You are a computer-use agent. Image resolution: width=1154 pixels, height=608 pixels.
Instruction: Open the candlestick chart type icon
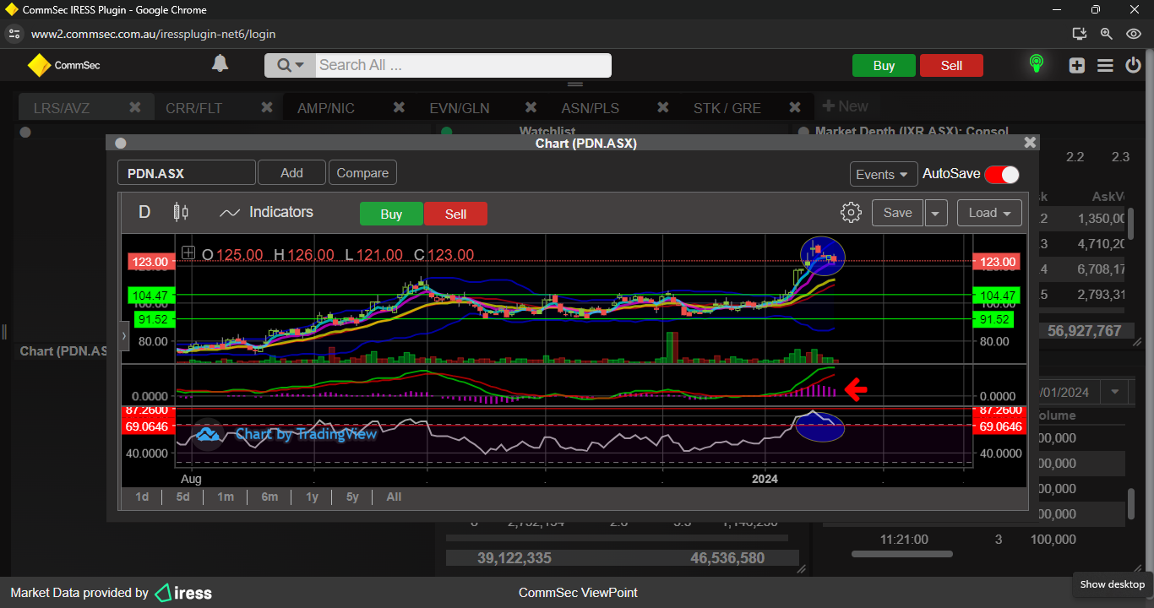(x=181, y=213)
